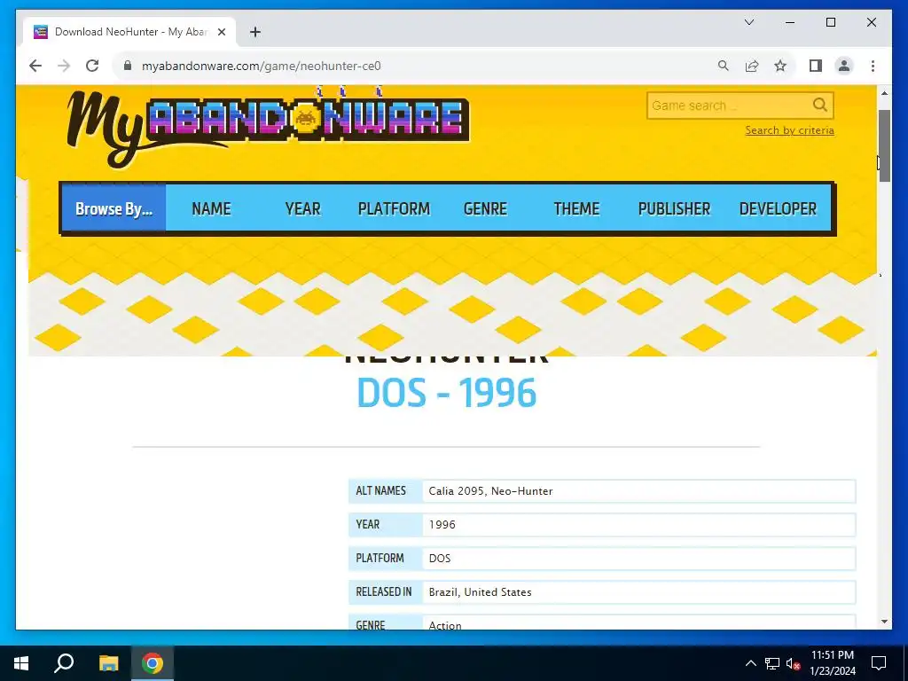The width and height of the screenshot is (908, 681).
Task: Click Chrome icon in taskbar
Action: coord(153,663)
